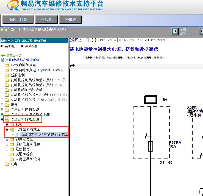Click fuse F57RA 10A in diagram
The image size is (203, 196).
pyautogui.click(x=151, y=146)
